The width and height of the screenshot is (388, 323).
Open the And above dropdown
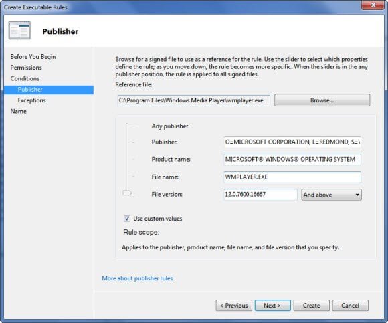click(x=331, y=195)
